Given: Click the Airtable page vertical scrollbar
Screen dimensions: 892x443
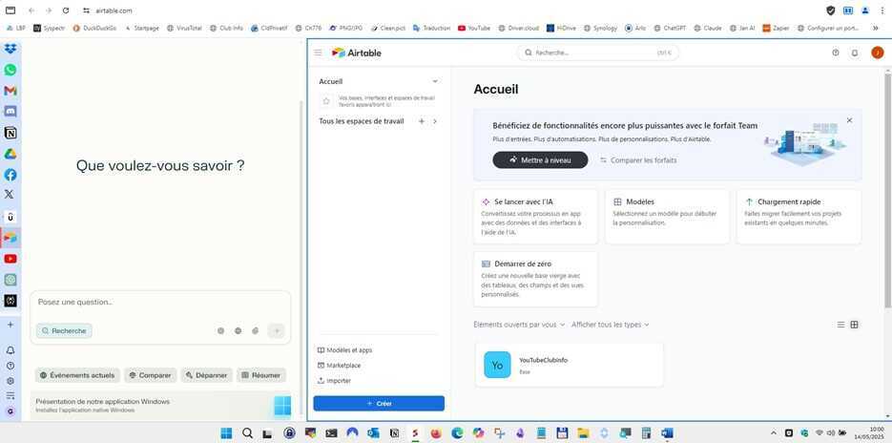Looking at the screenshot, I should coord(887,191).
